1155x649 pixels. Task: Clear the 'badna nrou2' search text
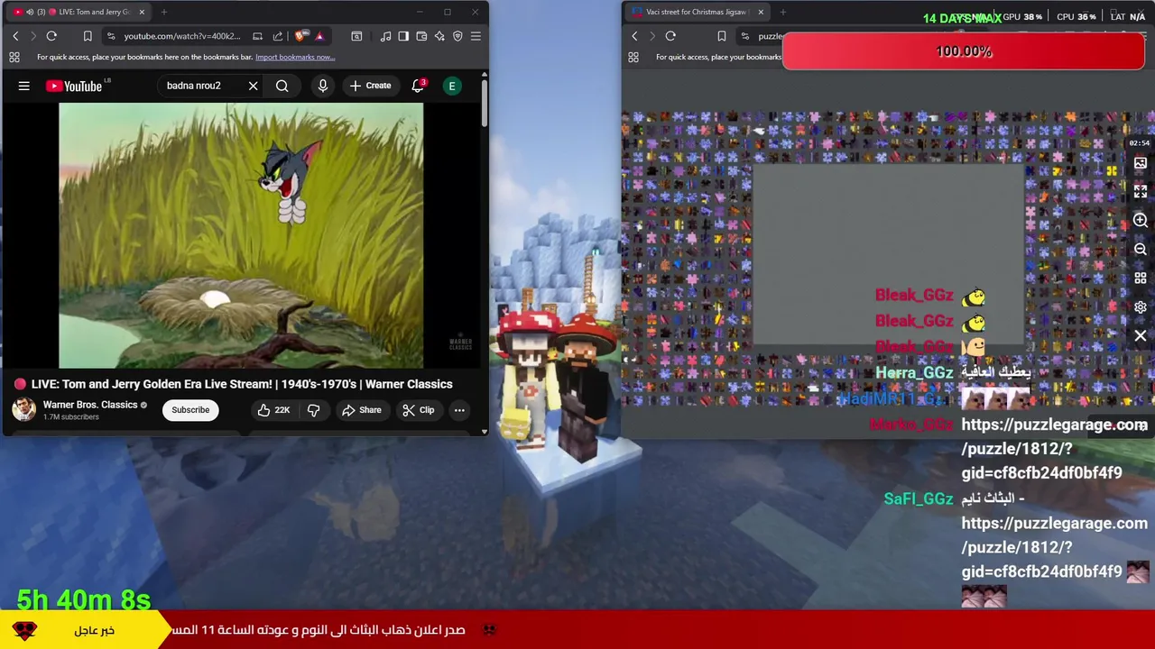pyautogui.click(x=253, y=86)
